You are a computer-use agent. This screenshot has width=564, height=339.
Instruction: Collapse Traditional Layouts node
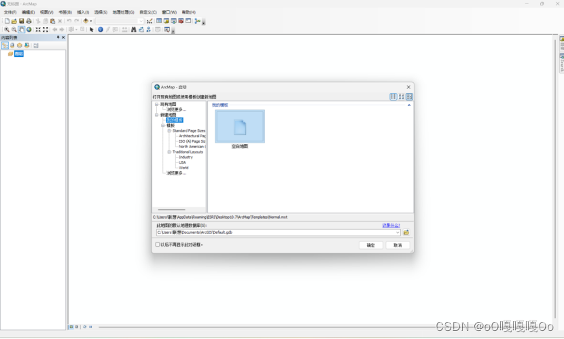tap(169, 152)
